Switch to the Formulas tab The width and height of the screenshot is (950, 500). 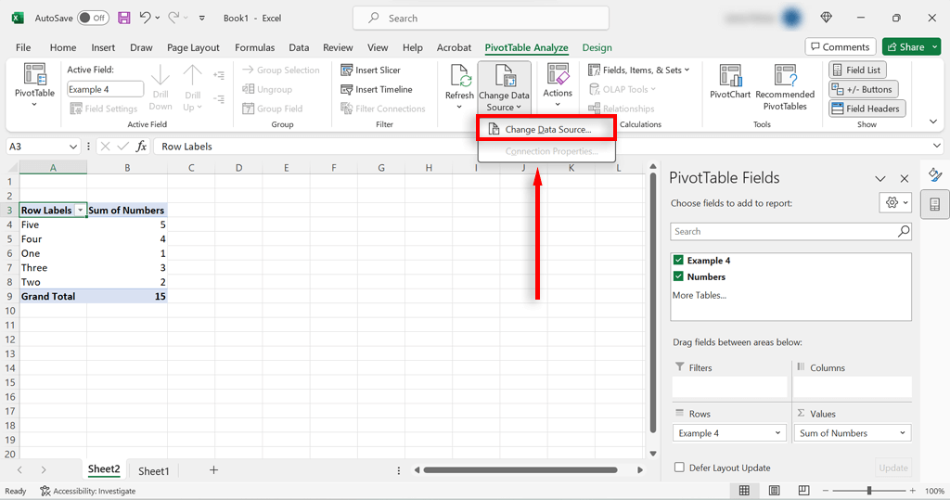254,47
